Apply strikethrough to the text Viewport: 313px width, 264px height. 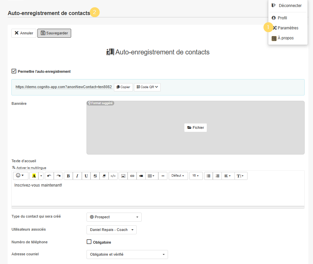coord(95,176)
